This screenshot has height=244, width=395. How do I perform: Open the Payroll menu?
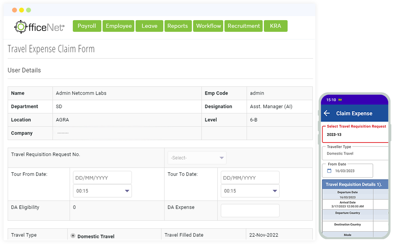86,26
